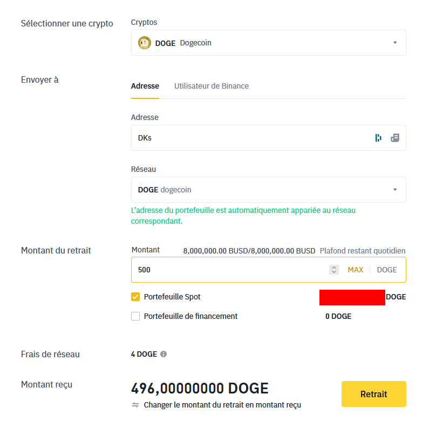The image size is (436, 434).
Task: Click the MAX amount link
Action: pyautogui.click(x=356, y=270)
